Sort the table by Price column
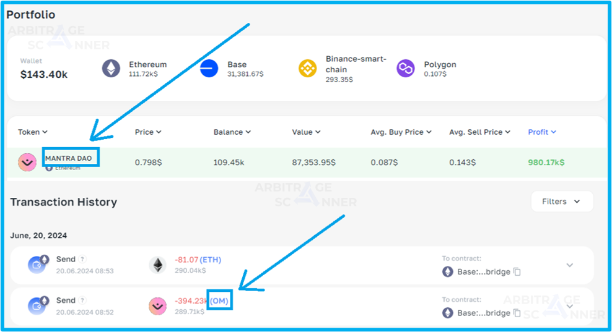The height and width of the screenshot is (332, 612). (148, 132)
